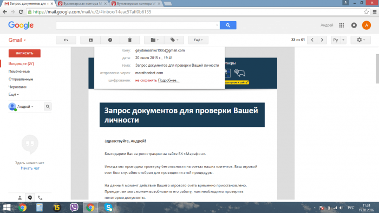Launch Viber from the taskbar
The image size is (379, 213).
coord(74,208)
